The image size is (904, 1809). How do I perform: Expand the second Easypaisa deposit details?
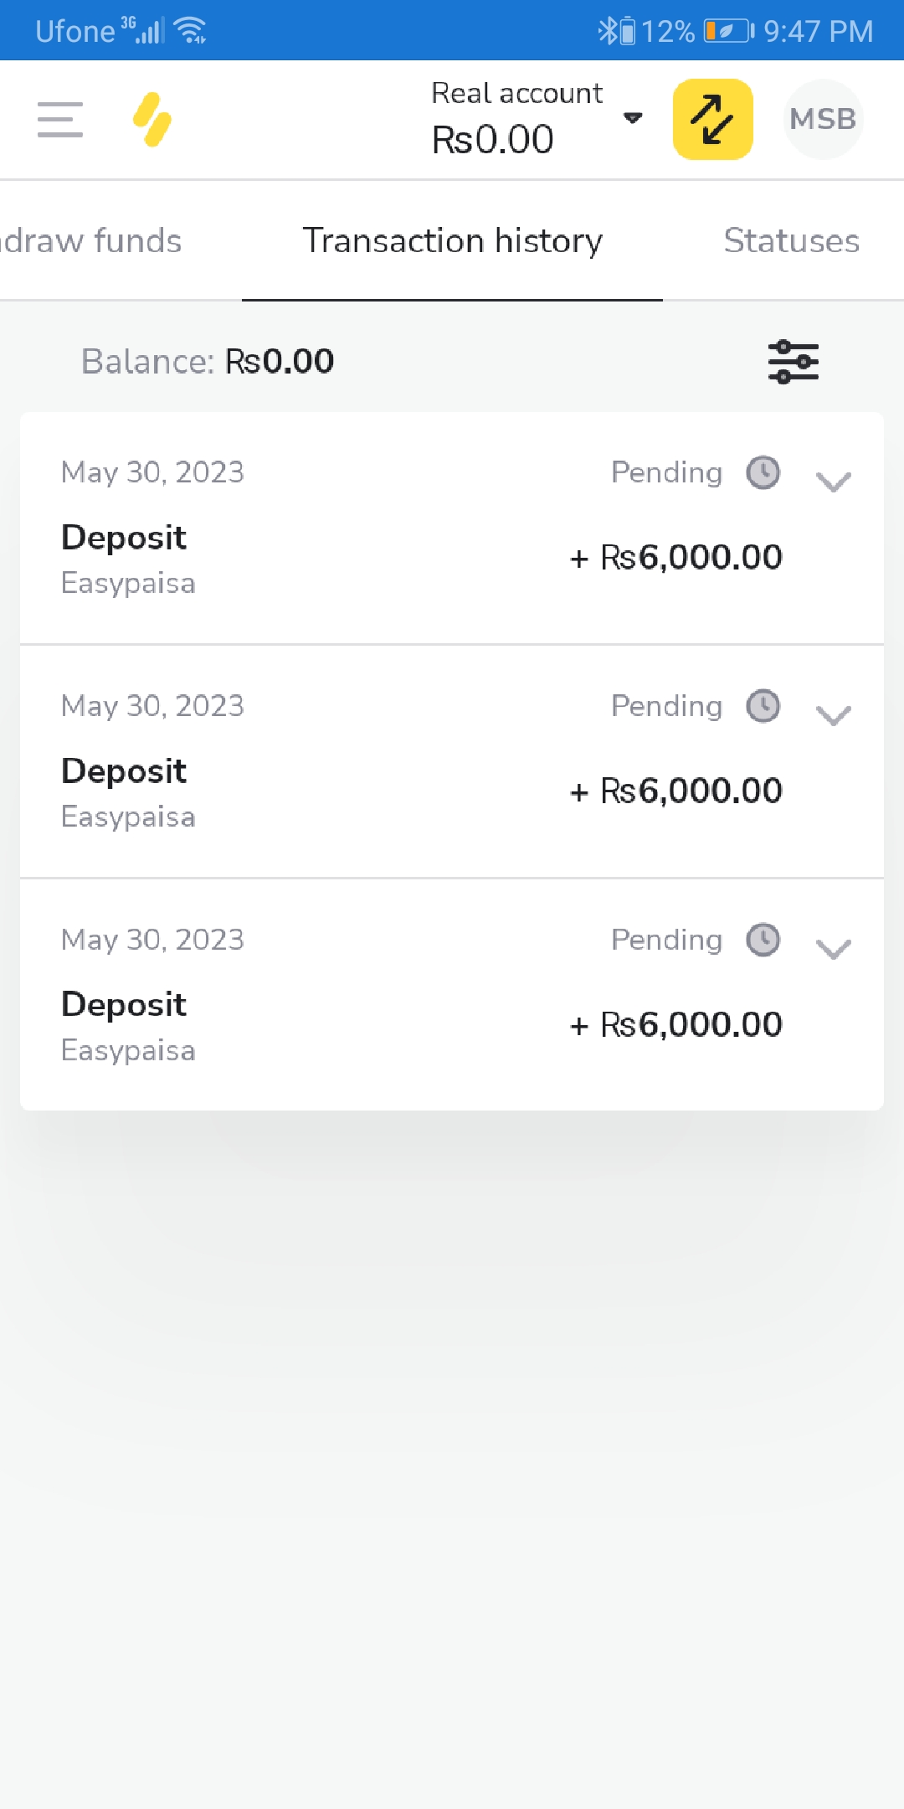(833, 715)
